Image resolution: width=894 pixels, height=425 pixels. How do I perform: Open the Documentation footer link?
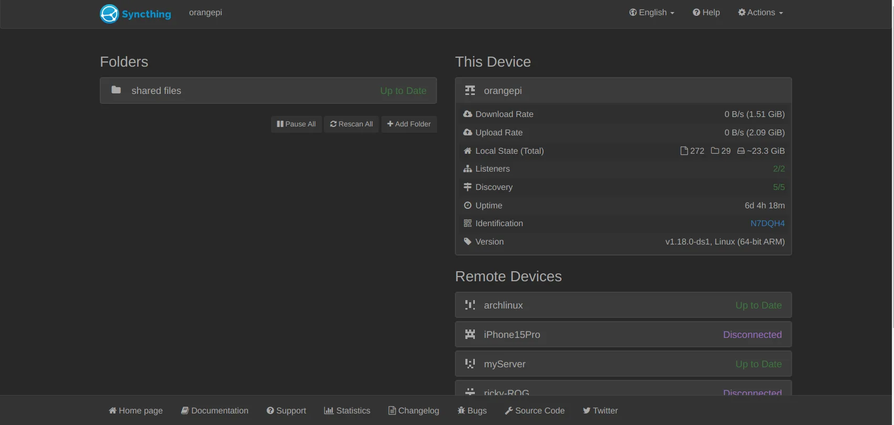coord(215,410)
